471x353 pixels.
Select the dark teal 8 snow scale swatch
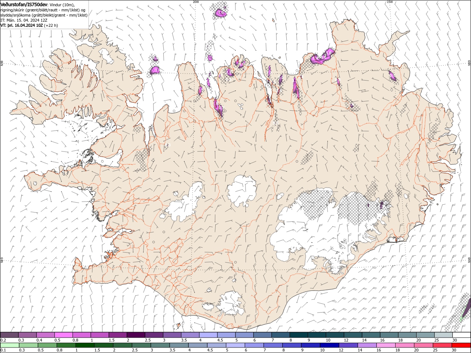pos(299,335)
